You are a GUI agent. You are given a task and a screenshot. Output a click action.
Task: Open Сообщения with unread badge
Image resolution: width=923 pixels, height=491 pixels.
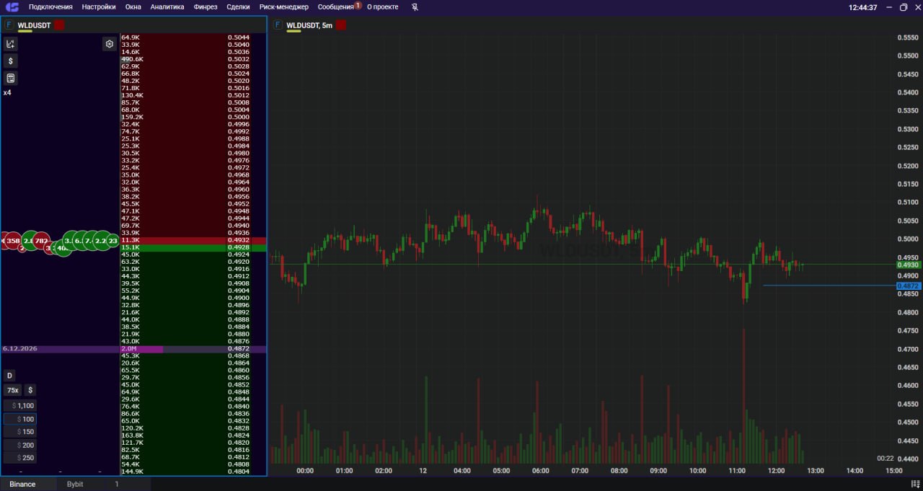[339, 6]
